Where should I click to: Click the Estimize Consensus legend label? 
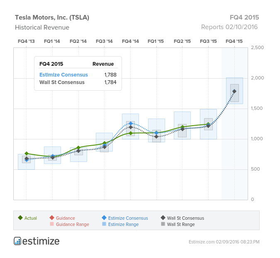(128, 218)
